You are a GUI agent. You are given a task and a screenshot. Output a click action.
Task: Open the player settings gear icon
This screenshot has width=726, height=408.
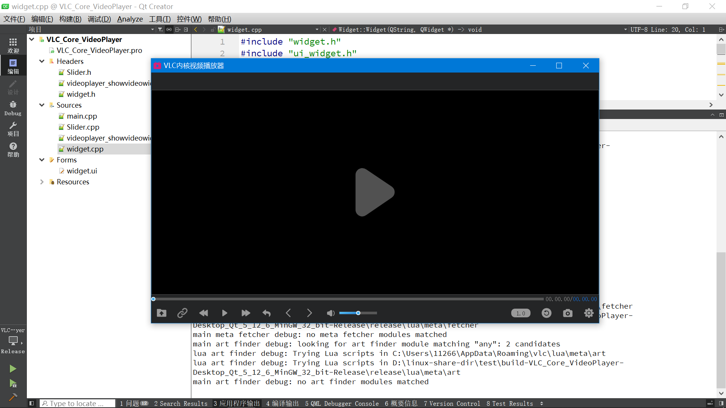point(589,313)
